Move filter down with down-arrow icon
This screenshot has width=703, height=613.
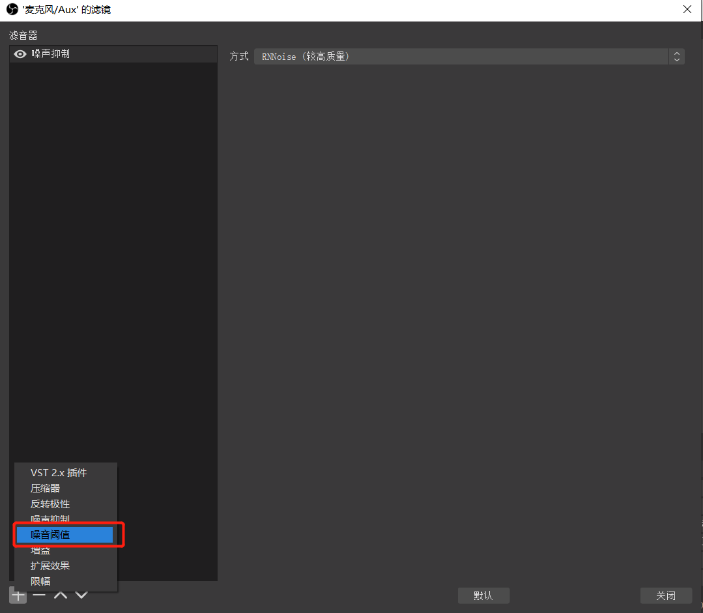(x=81, y=595)
